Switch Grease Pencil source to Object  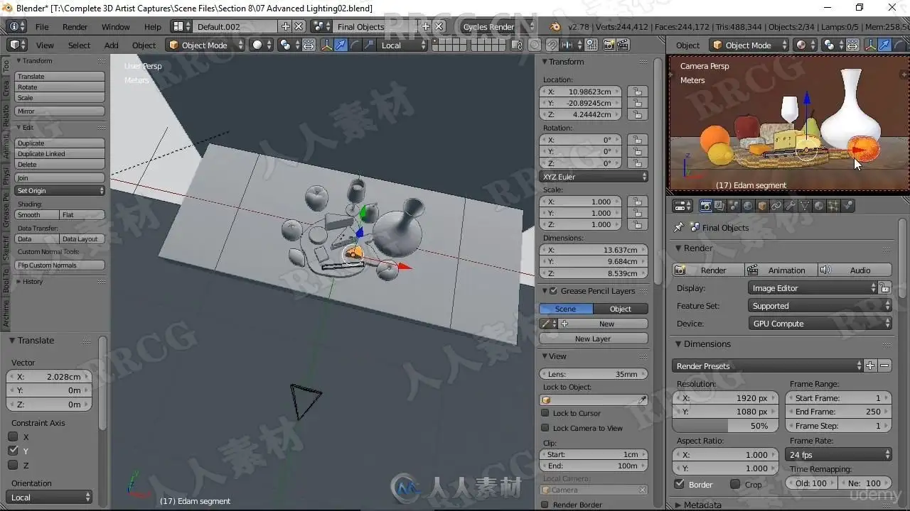click(621, 309)
